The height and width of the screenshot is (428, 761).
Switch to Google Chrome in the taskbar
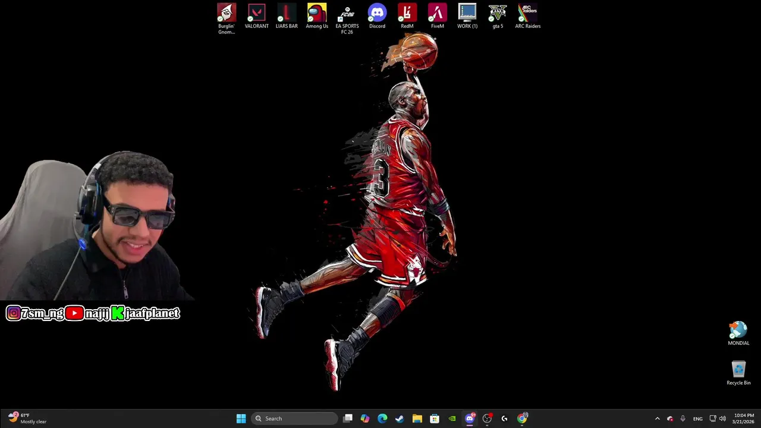point(522,418)
